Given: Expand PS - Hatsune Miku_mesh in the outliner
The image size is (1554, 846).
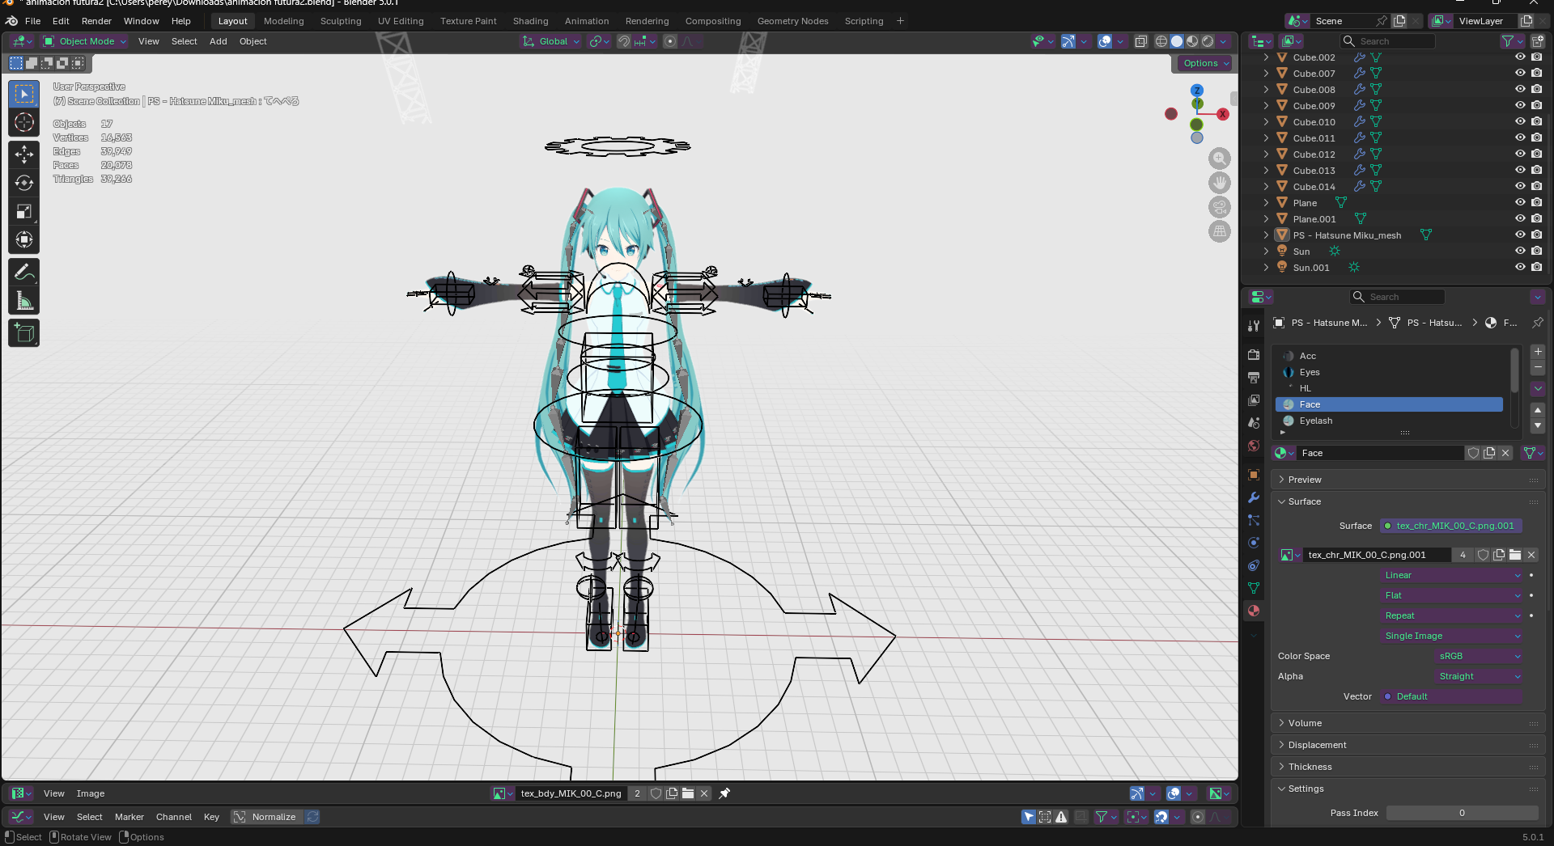Looking at the screenshot, I should 1267,235.
